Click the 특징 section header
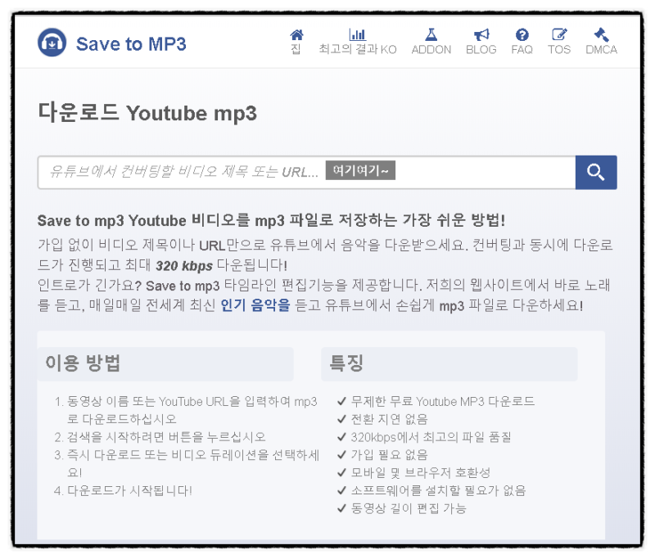This screenshot has height=559, width=655. point(449,363)
